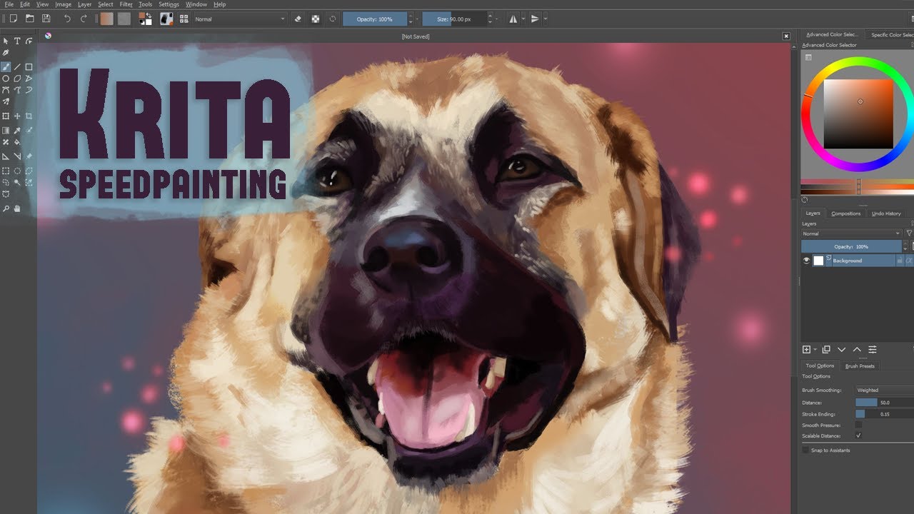Uncheck the Scalable Distance checkbox
This screenshot has height=514, width=914.
[x=858, y=435]
